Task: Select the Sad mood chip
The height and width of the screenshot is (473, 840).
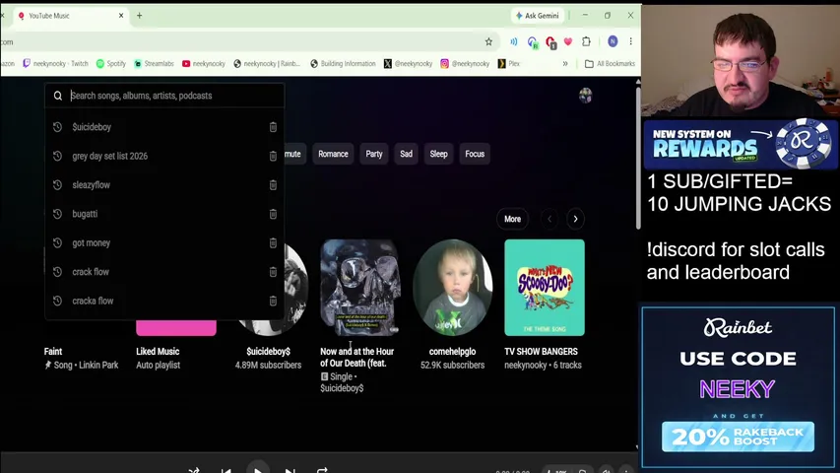Action: tap(406, 154)
